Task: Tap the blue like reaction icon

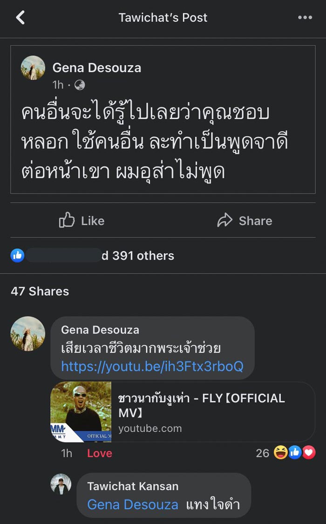Action: (17, 255)
